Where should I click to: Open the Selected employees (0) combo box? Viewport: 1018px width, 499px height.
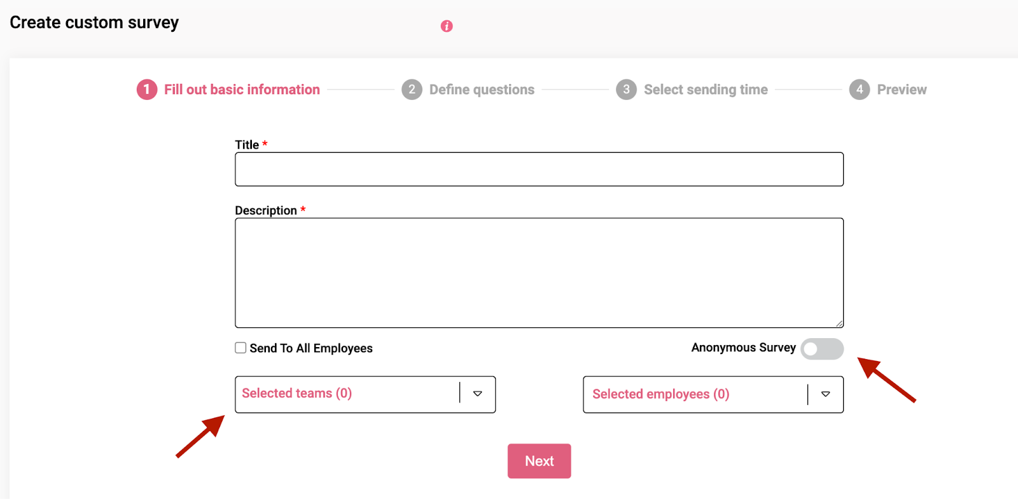click(x=694, y=394)
